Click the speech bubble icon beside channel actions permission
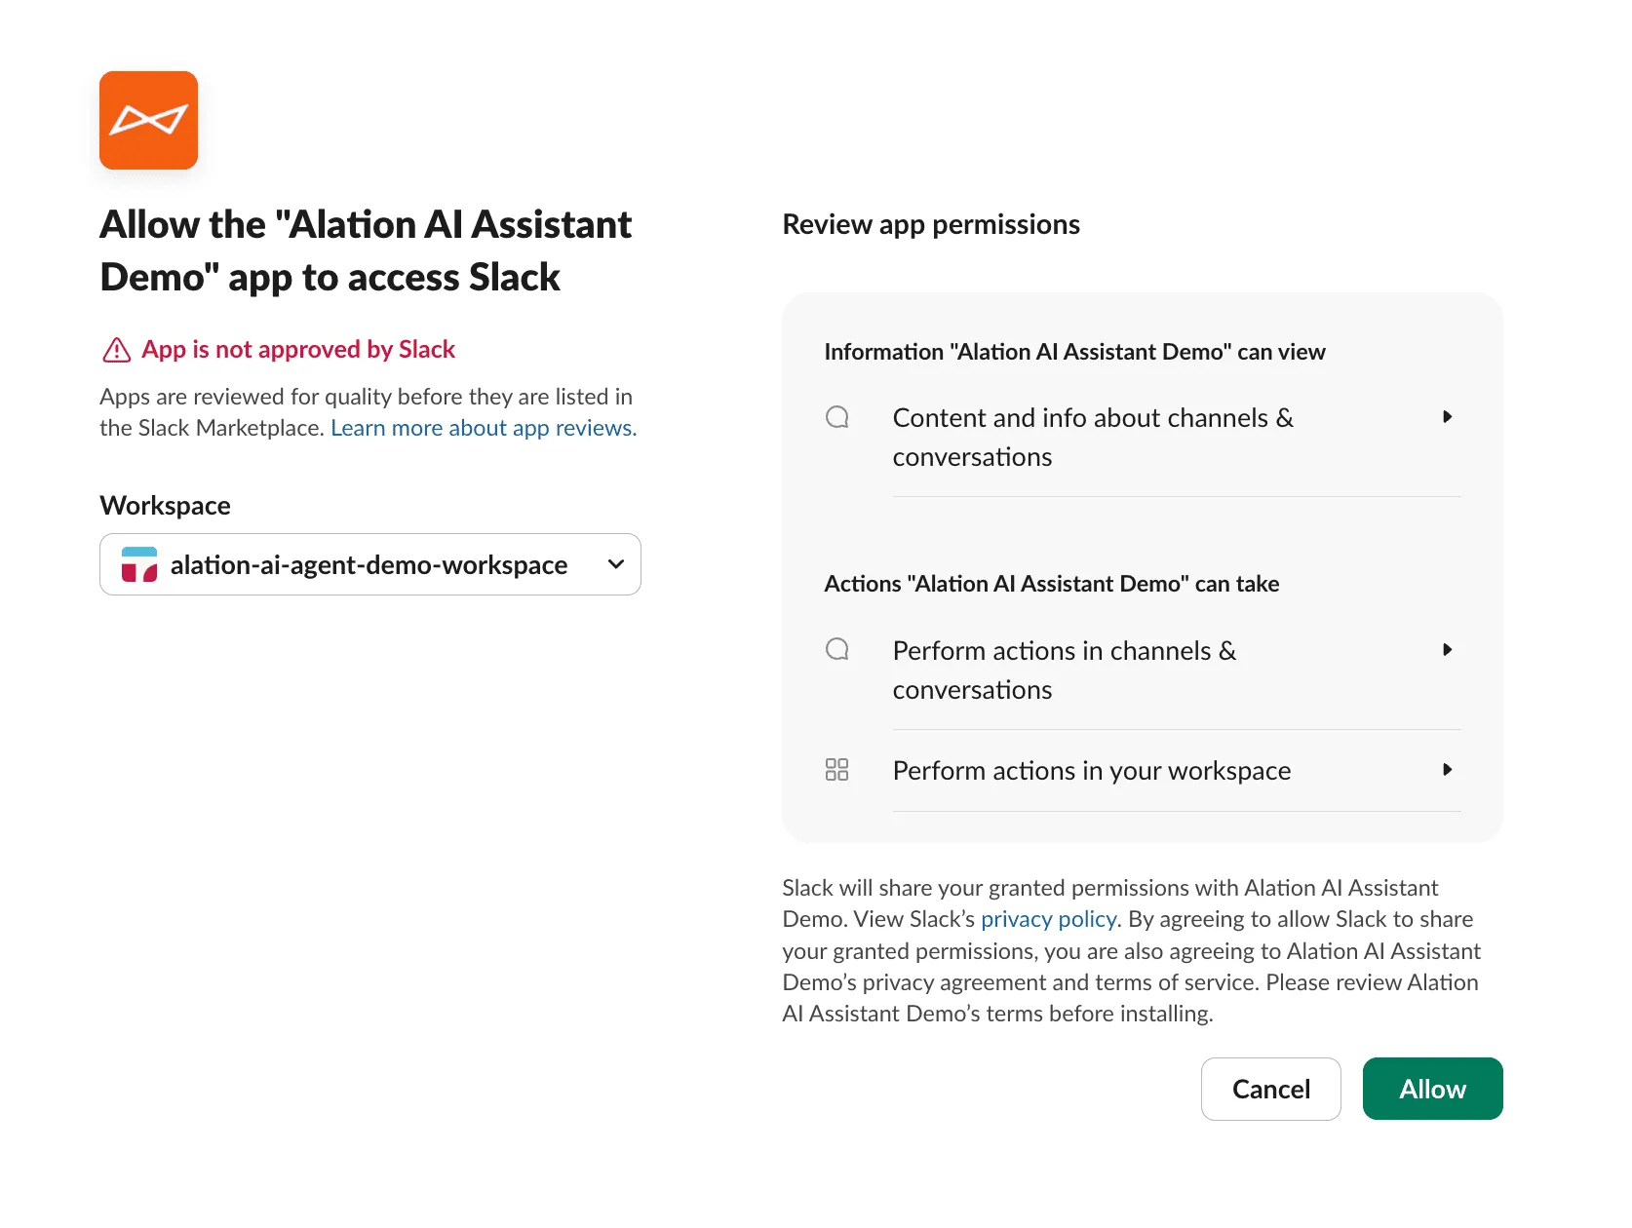 pyautogui.click(x=836, y=649)
